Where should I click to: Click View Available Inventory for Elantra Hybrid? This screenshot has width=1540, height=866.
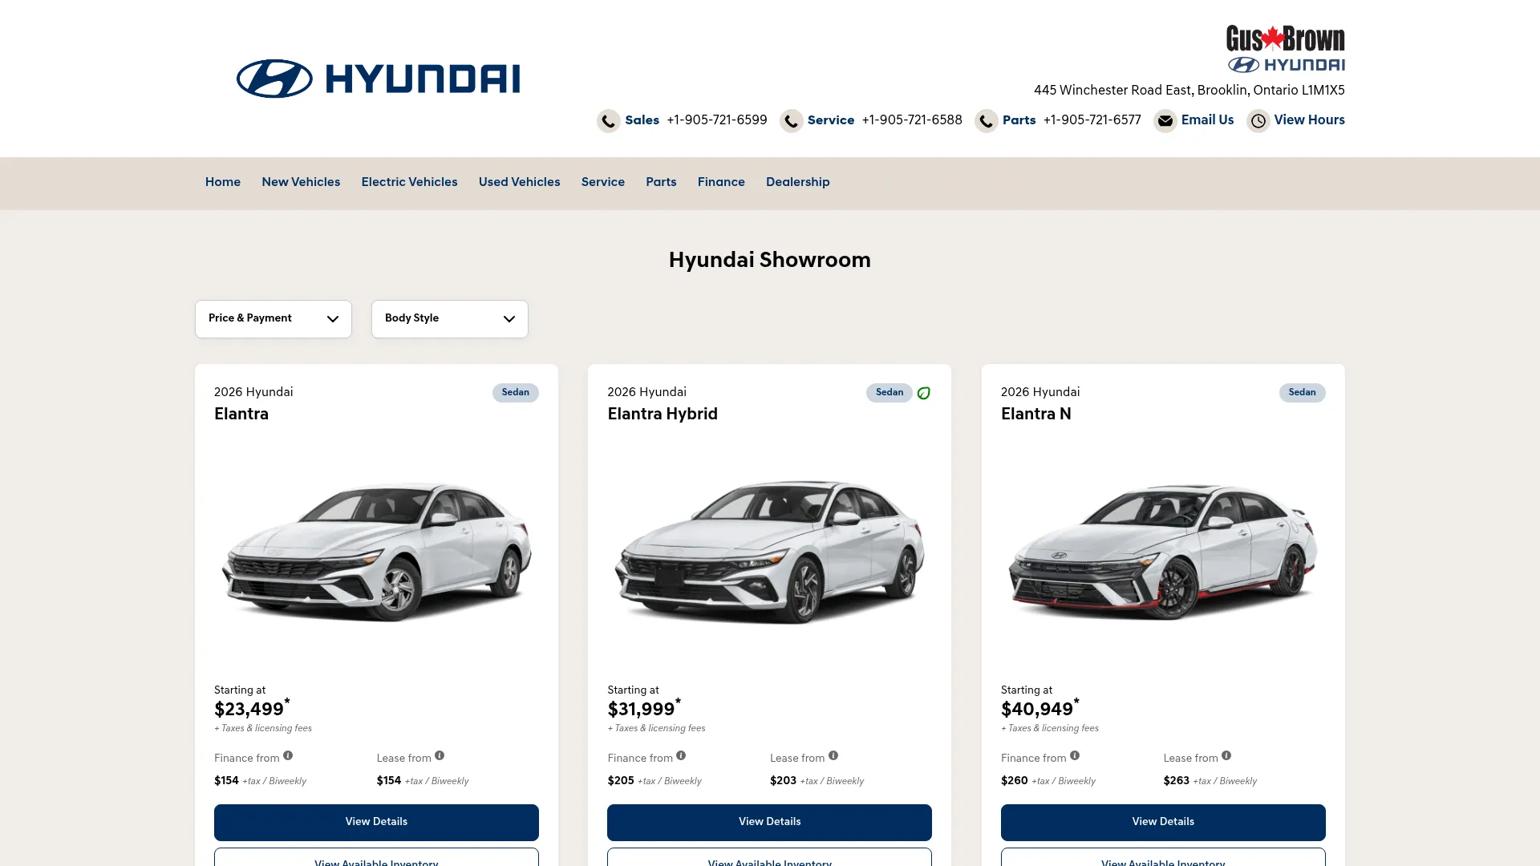coord(769,857)
